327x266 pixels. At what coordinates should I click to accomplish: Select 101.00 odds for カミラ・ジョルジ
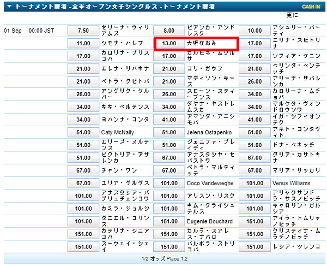tap(83, 209)
